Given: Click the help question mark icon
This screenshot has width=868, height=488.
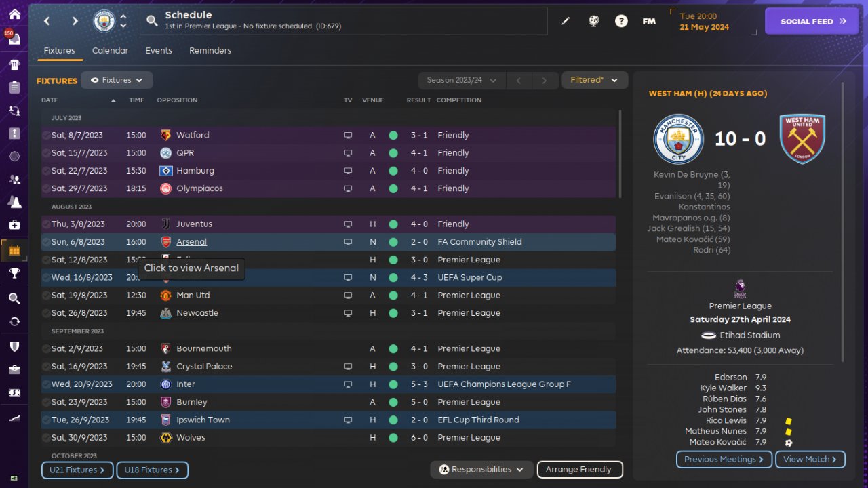Looking at the screenshot, I should tap(621, 21).
